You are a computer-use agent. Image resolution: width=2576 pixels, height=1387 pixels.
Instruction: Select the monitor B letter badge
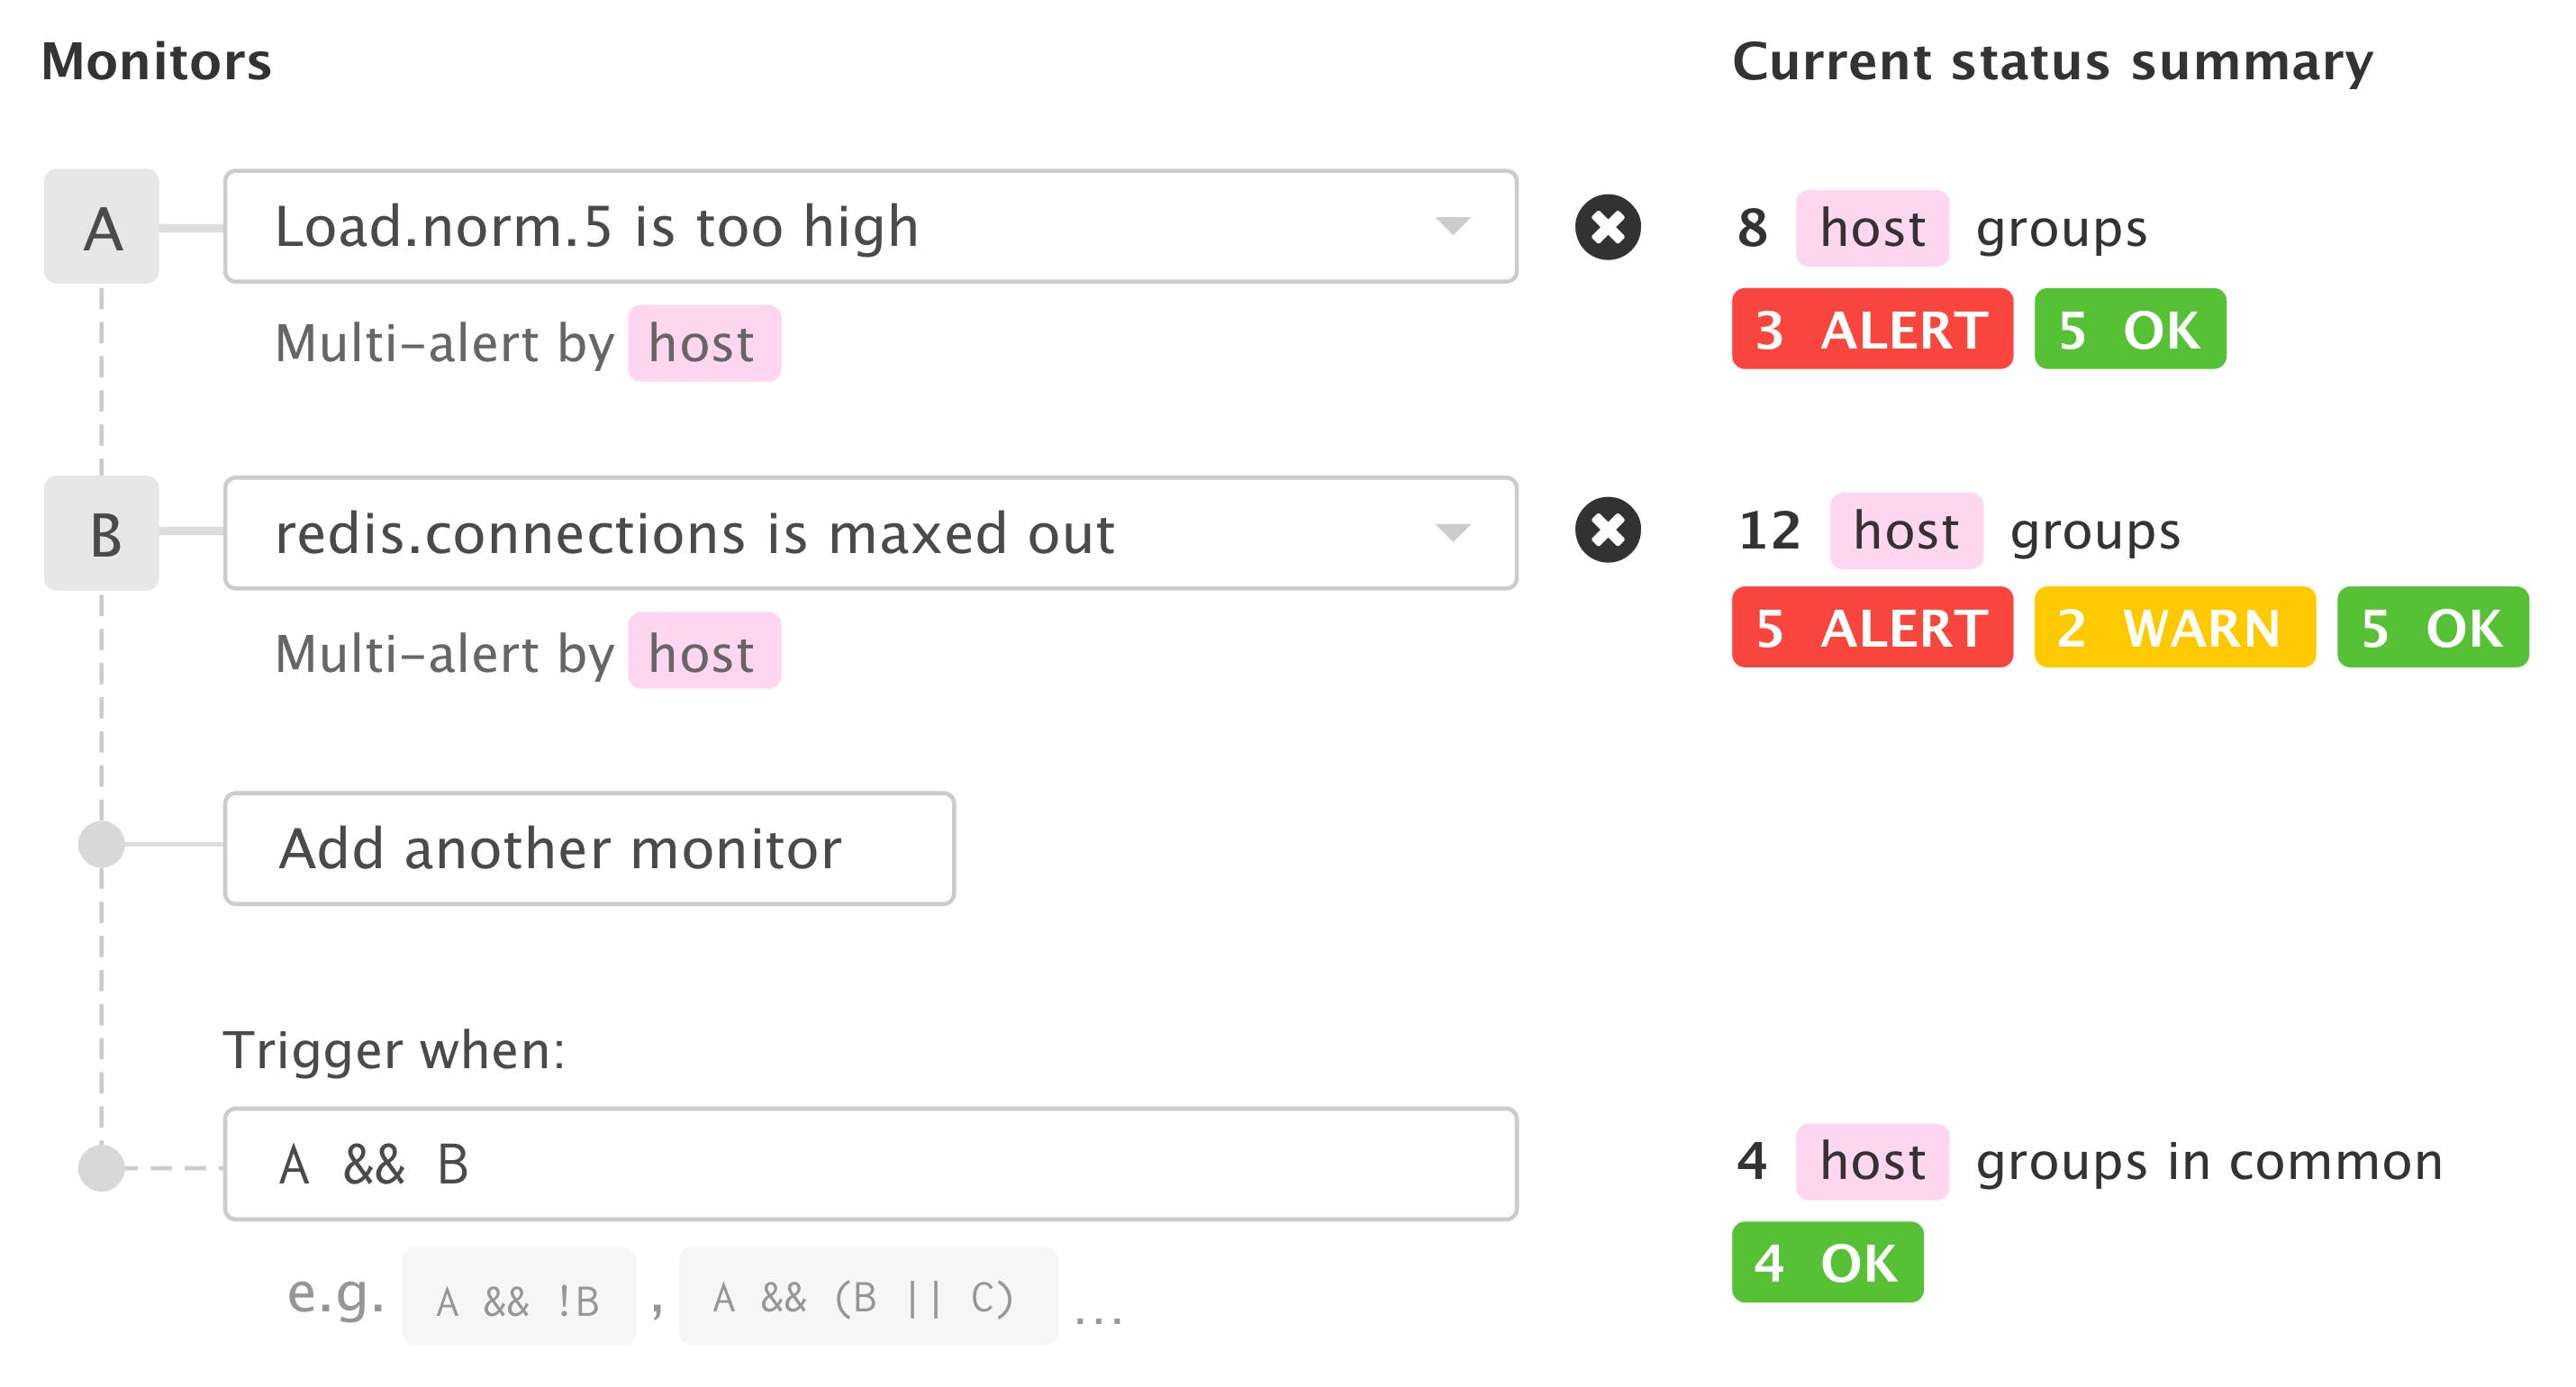pos(102,533)
